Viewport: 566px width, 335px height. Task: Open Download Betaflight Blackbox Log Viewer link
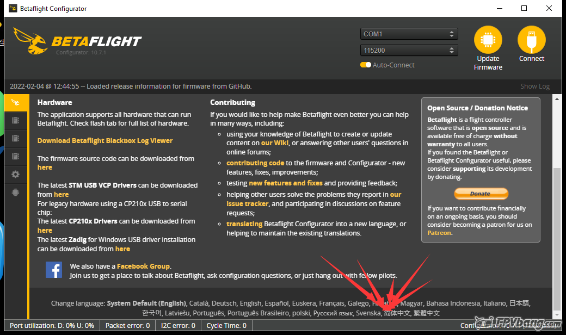pos(105,141)
